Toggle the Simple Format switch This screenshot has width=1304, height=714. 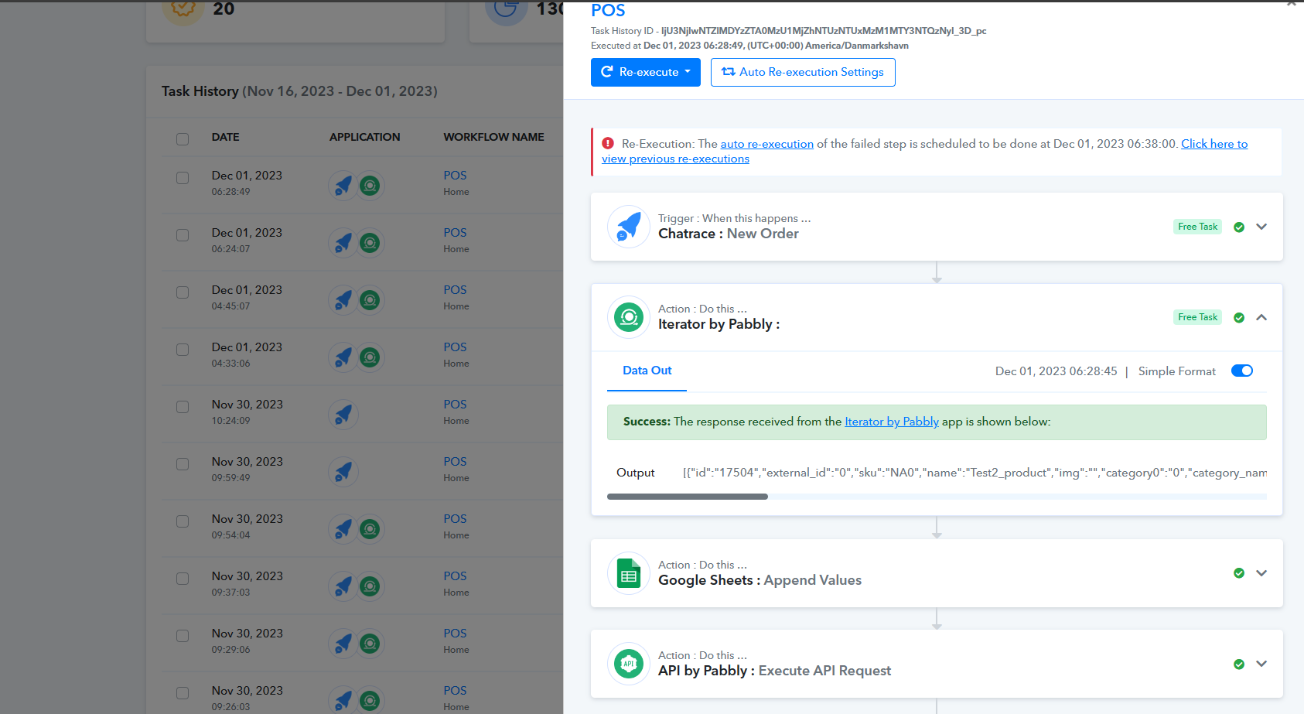pos(1242,371)
